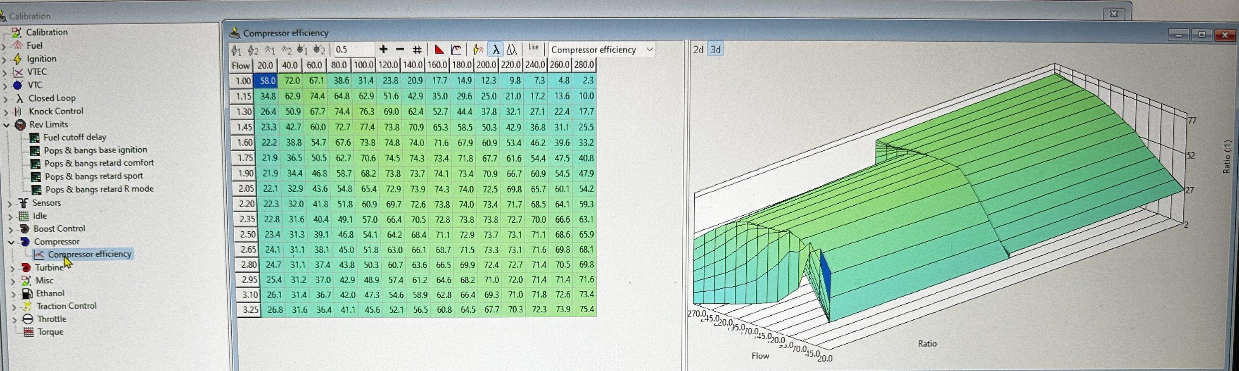Select Pops & bangs retard sport table
Image resolution: width=1239 pixels, height=371 pixels.
[94, 176]
